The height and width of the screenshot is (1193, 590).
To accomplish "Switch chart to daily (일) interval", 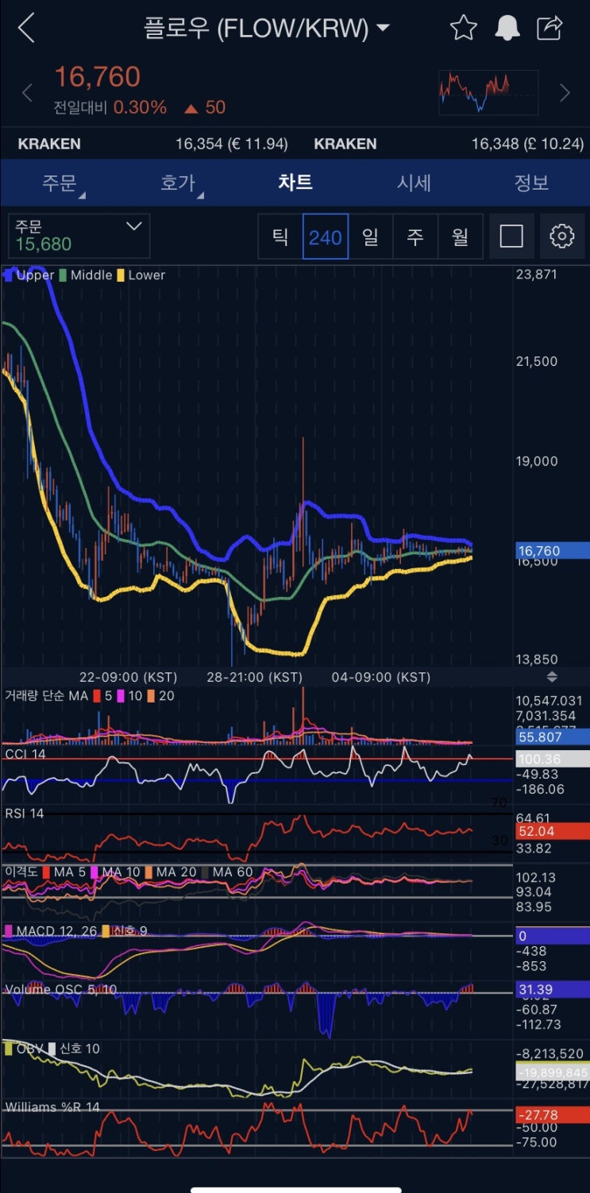I will 370,237.
